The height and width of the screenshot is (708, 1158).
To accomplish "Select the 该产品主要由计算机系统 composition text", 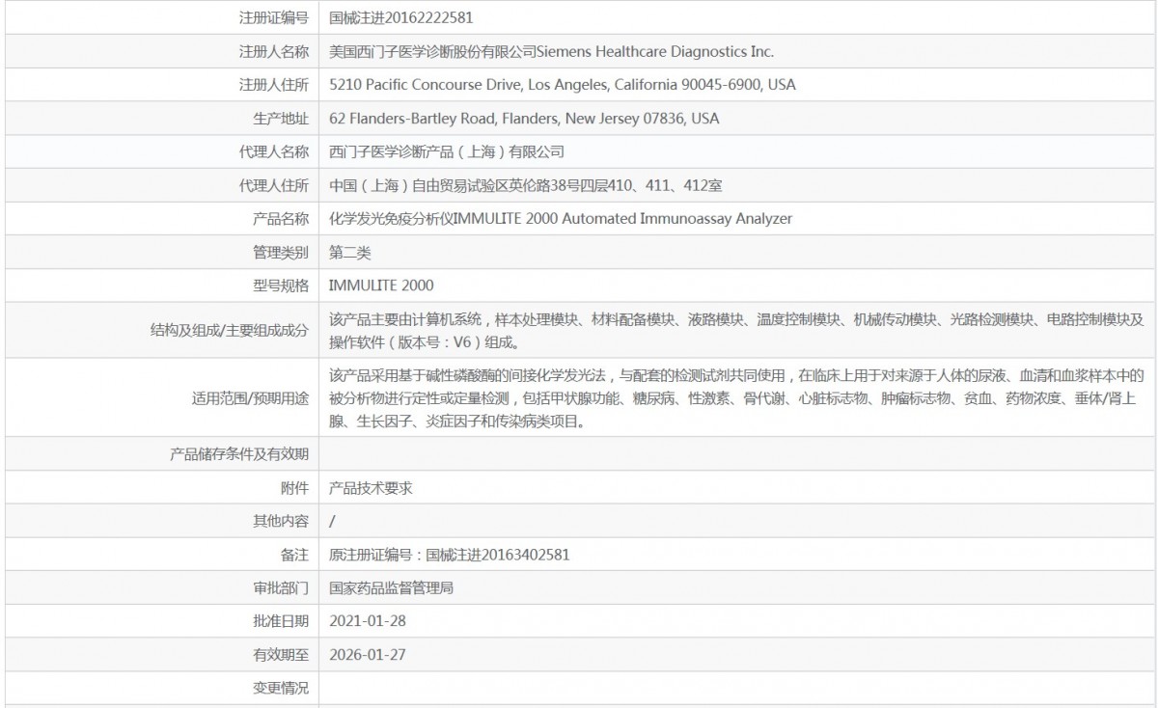I will 736,330.
